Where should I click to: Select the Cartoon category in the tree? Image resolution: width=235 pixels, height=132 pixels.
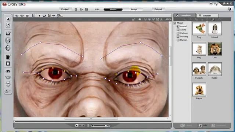[x=184, y=33]
